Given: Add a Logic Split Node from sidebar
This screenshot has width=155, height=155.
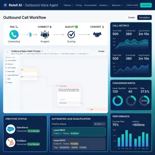Looking at the screenshot, I should pos(12,75).
